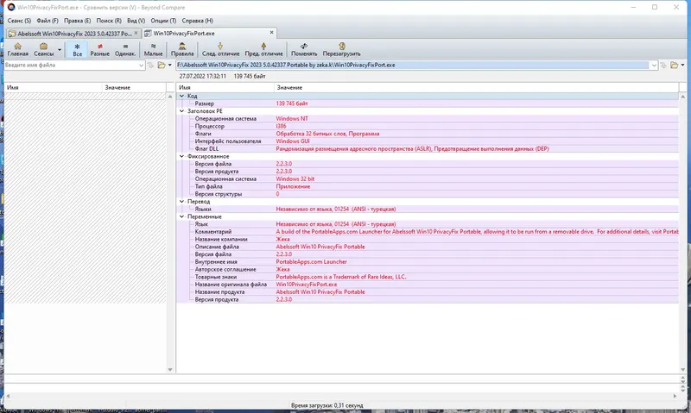Click the right browse folder icon
Viewport: 691px width, 413px height.
tap(675, 65)
